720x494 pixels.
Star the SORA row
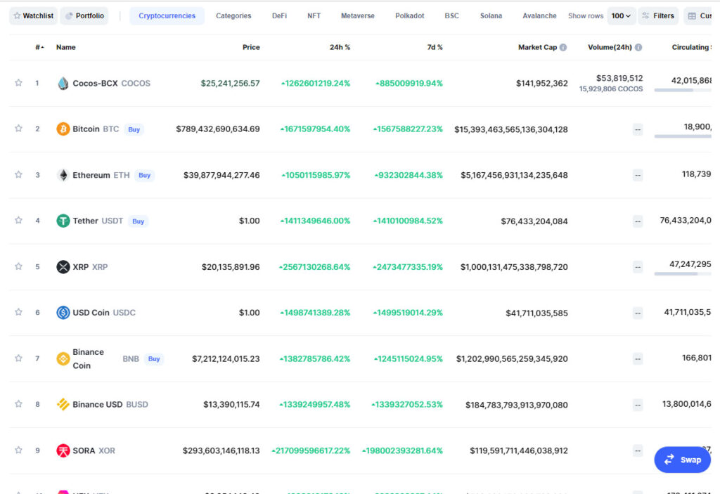click(18, 450)
